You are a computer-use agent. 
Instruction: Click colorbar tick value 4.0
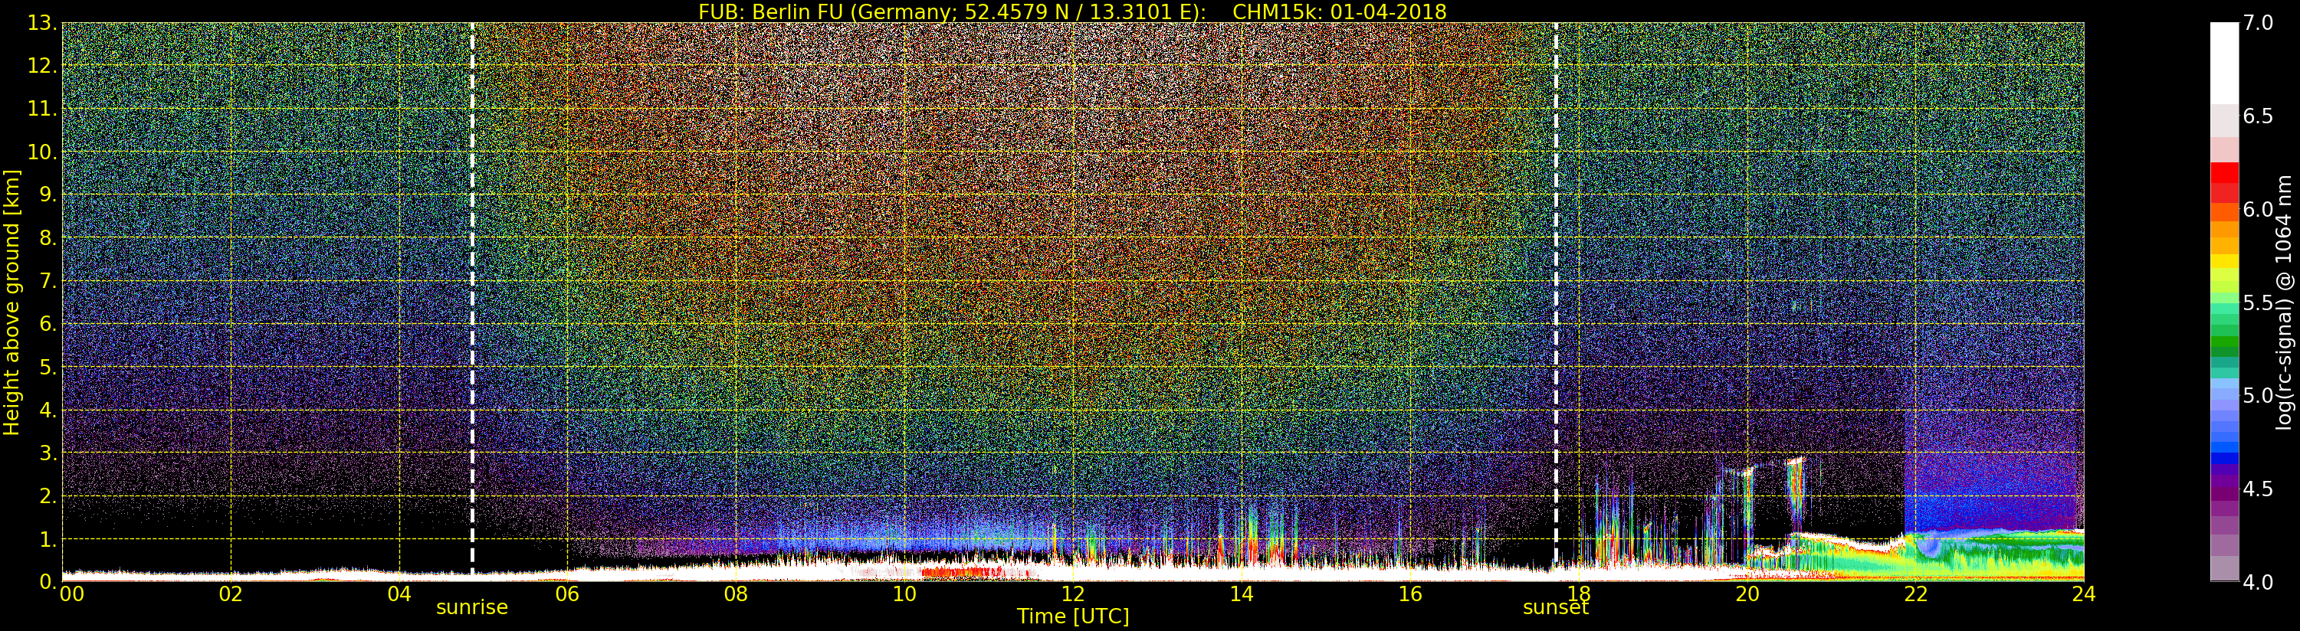pos(2258,582)
